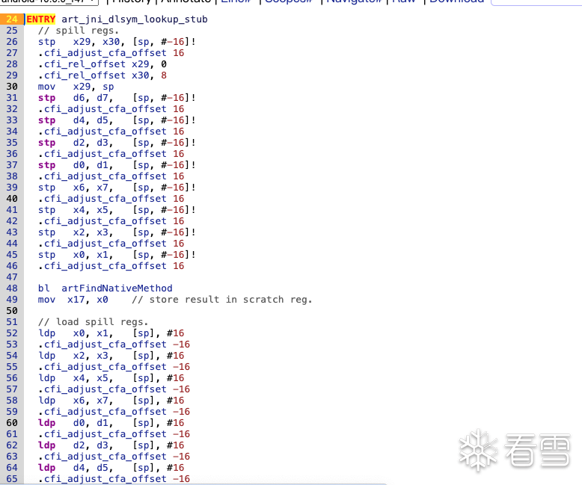The image size is (582, 485).
Task: Click line number 45
Action: click(x=12, y=255)
